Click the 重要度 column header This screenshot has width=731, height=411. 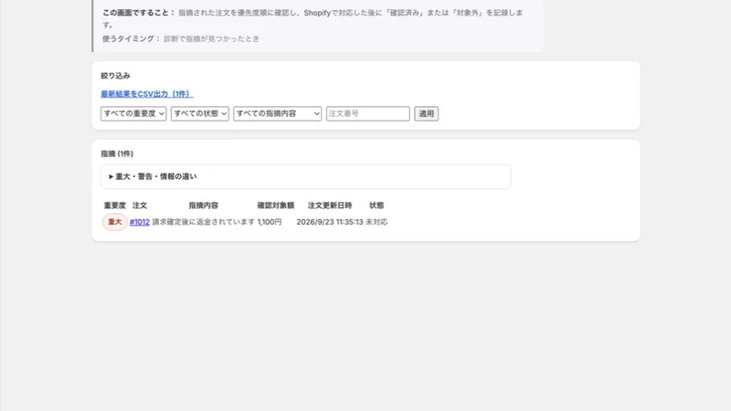point(115,205)
